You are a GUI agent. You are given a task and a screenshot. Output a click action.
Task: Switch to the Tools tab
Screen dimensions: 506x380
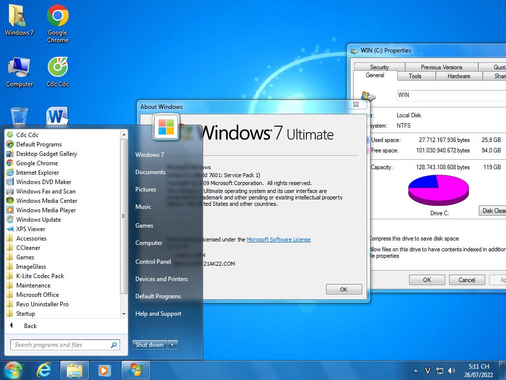coord(415,76)
